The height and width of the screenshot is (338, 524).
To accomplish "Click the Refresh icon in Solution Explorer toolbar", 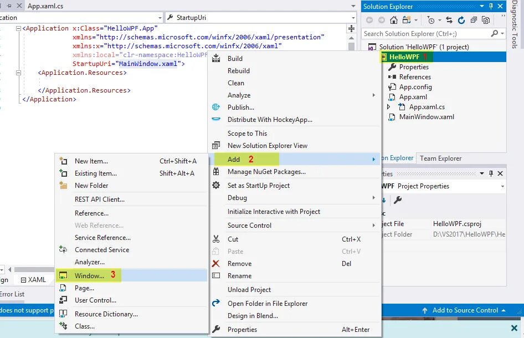I will point(461,20).
